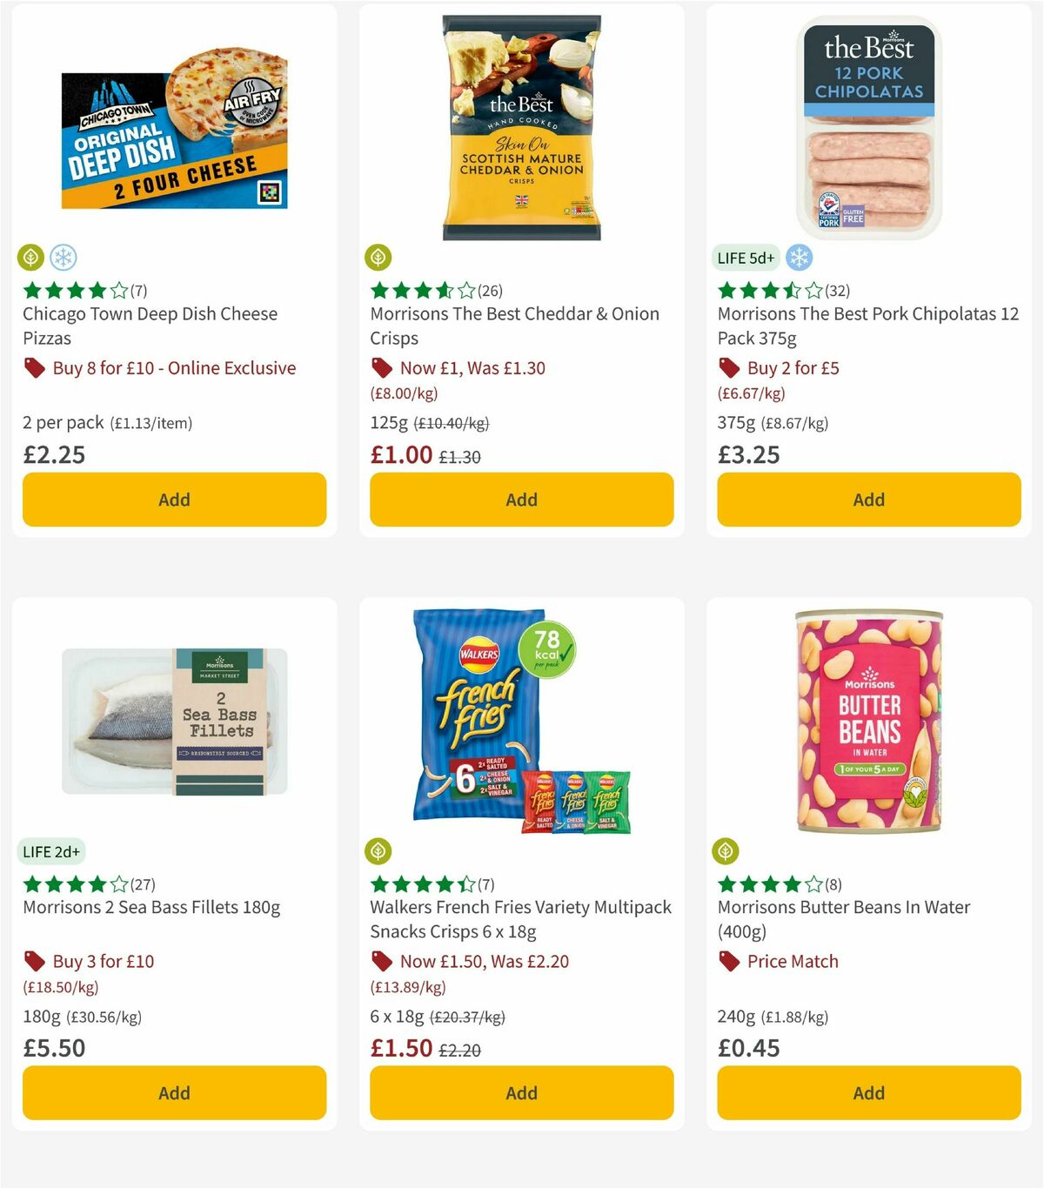Screen dimensions: 1044x1189
Task: Click the (26) review count for Cheddar Crisps
Action: tap(491, 291)
